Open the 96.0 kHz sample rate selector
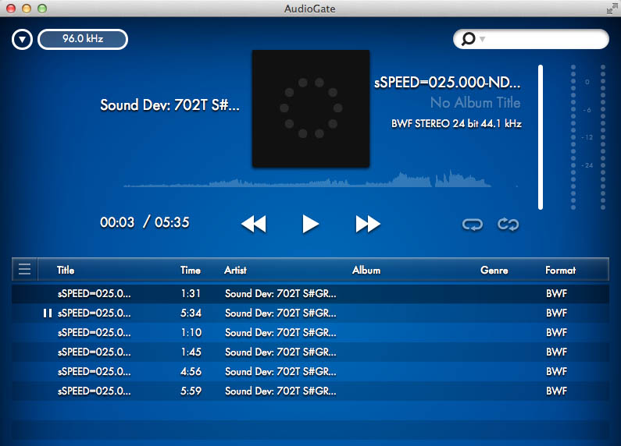621x446 pixels. (82, 38)
